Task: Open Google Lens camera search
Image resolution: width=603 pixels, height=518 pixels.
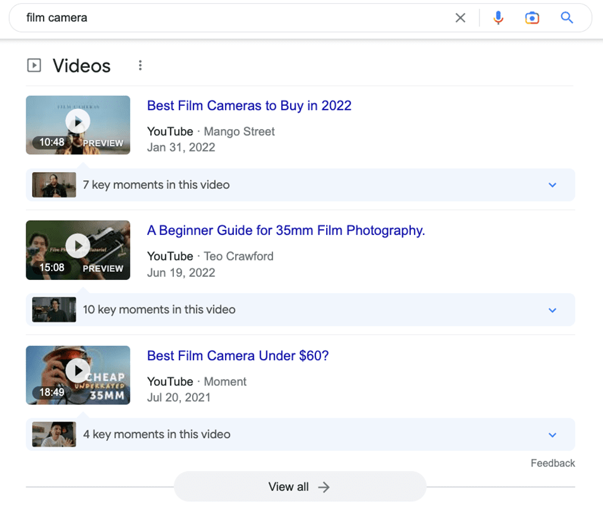Action: click(x=532, y=17)
